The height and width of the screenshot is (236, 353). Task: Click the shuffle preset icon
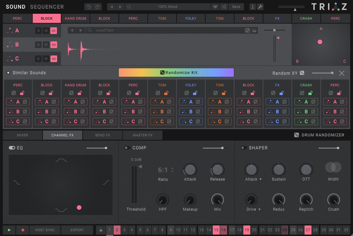(x=224, y=7)
